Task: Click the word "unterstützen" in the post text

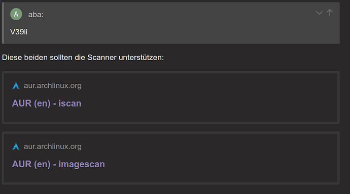Action: 140,58
